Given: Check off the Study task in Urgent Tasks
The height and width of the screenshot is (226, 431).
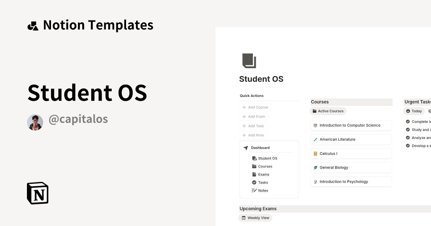Looking at the screenshot, I should tap(408, 130).
